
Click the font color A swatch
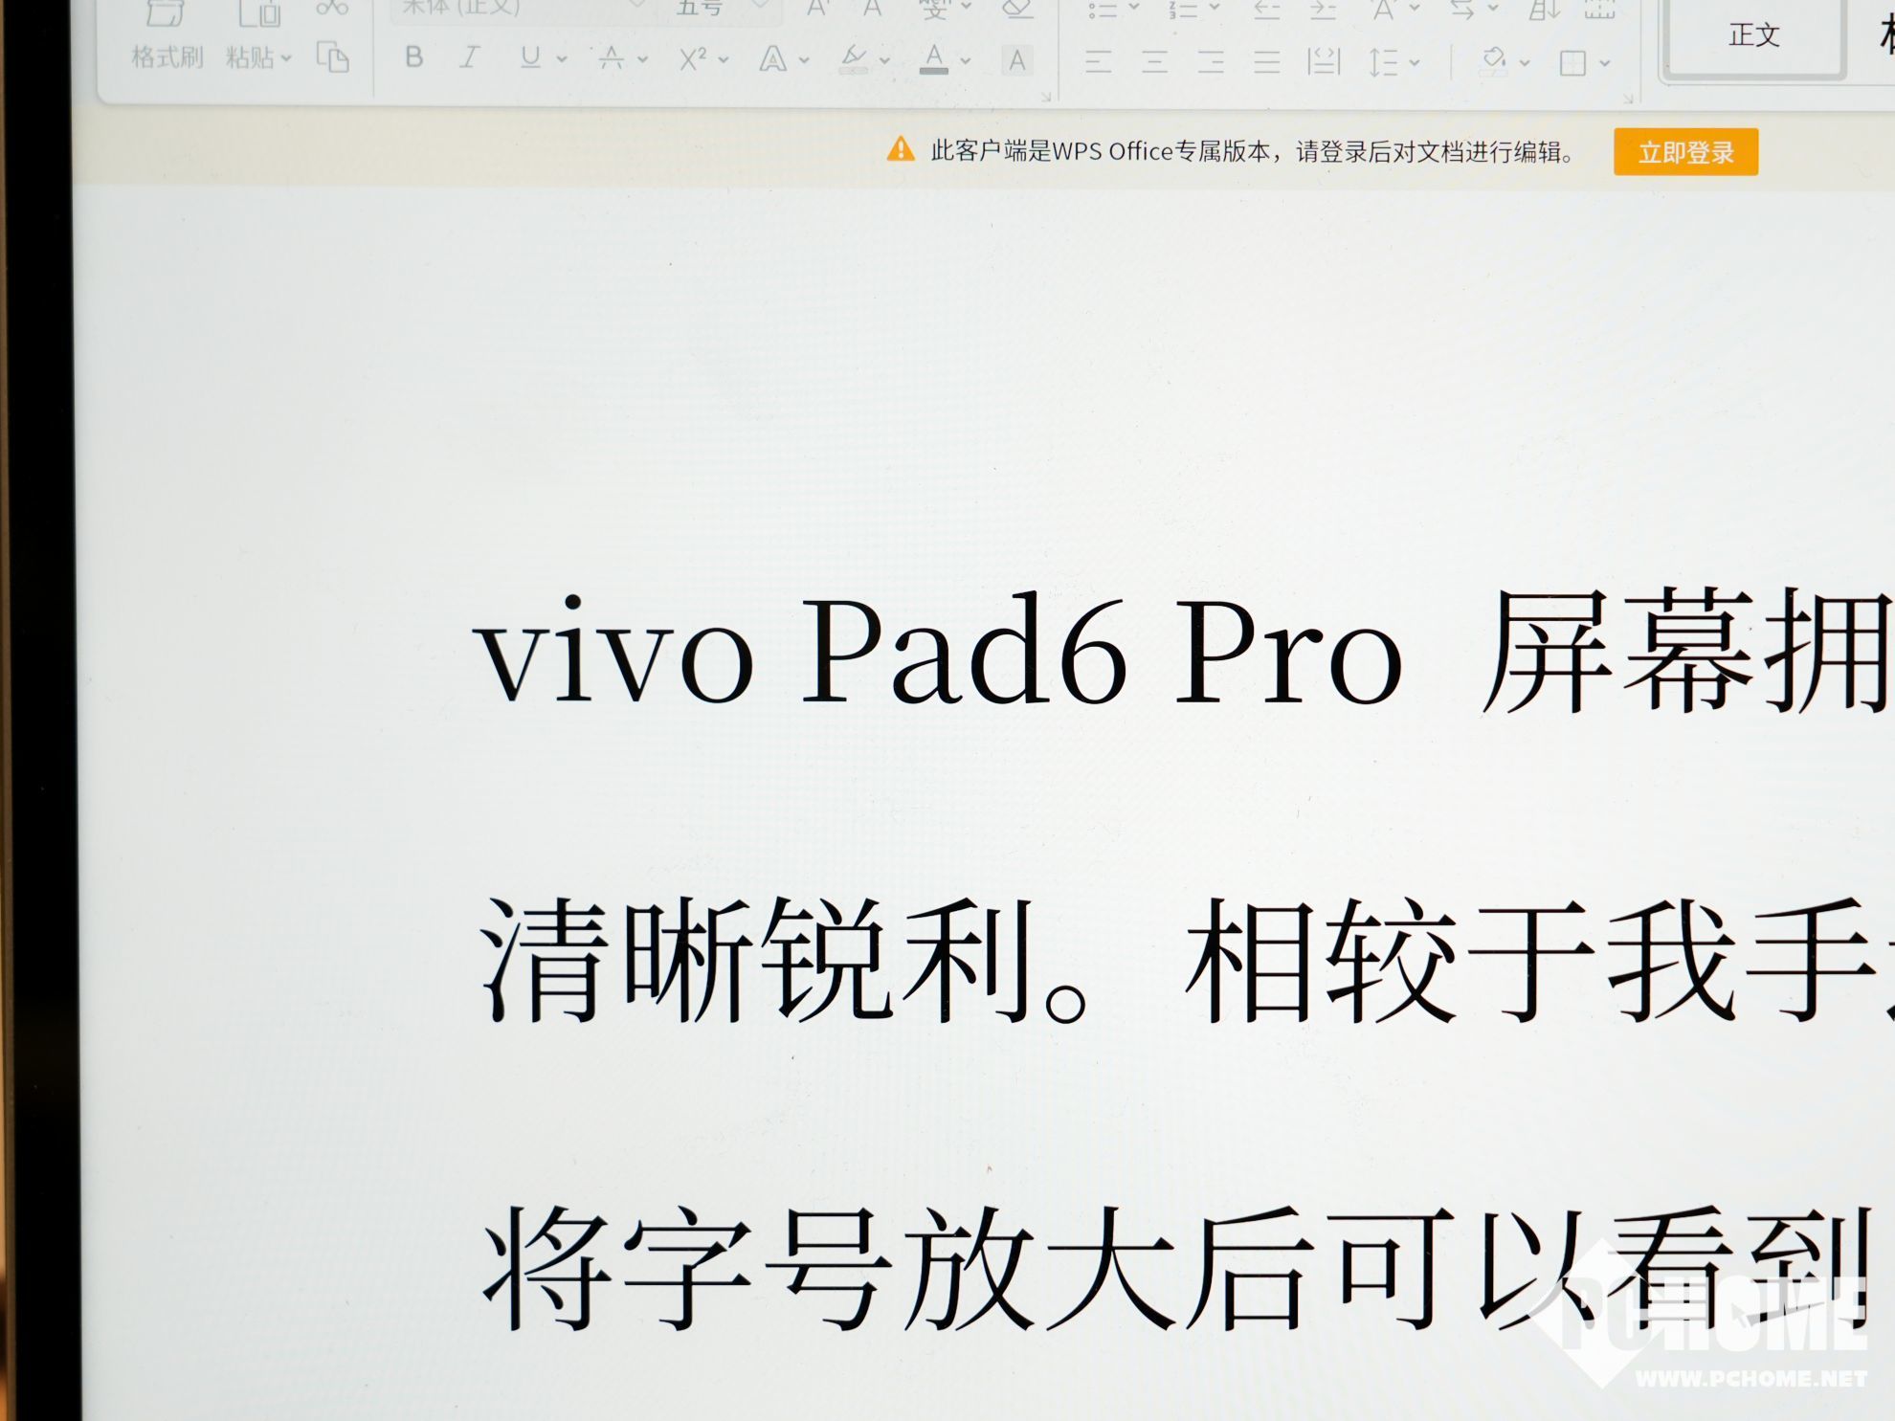pyautogui.click(x=934, y=60)
